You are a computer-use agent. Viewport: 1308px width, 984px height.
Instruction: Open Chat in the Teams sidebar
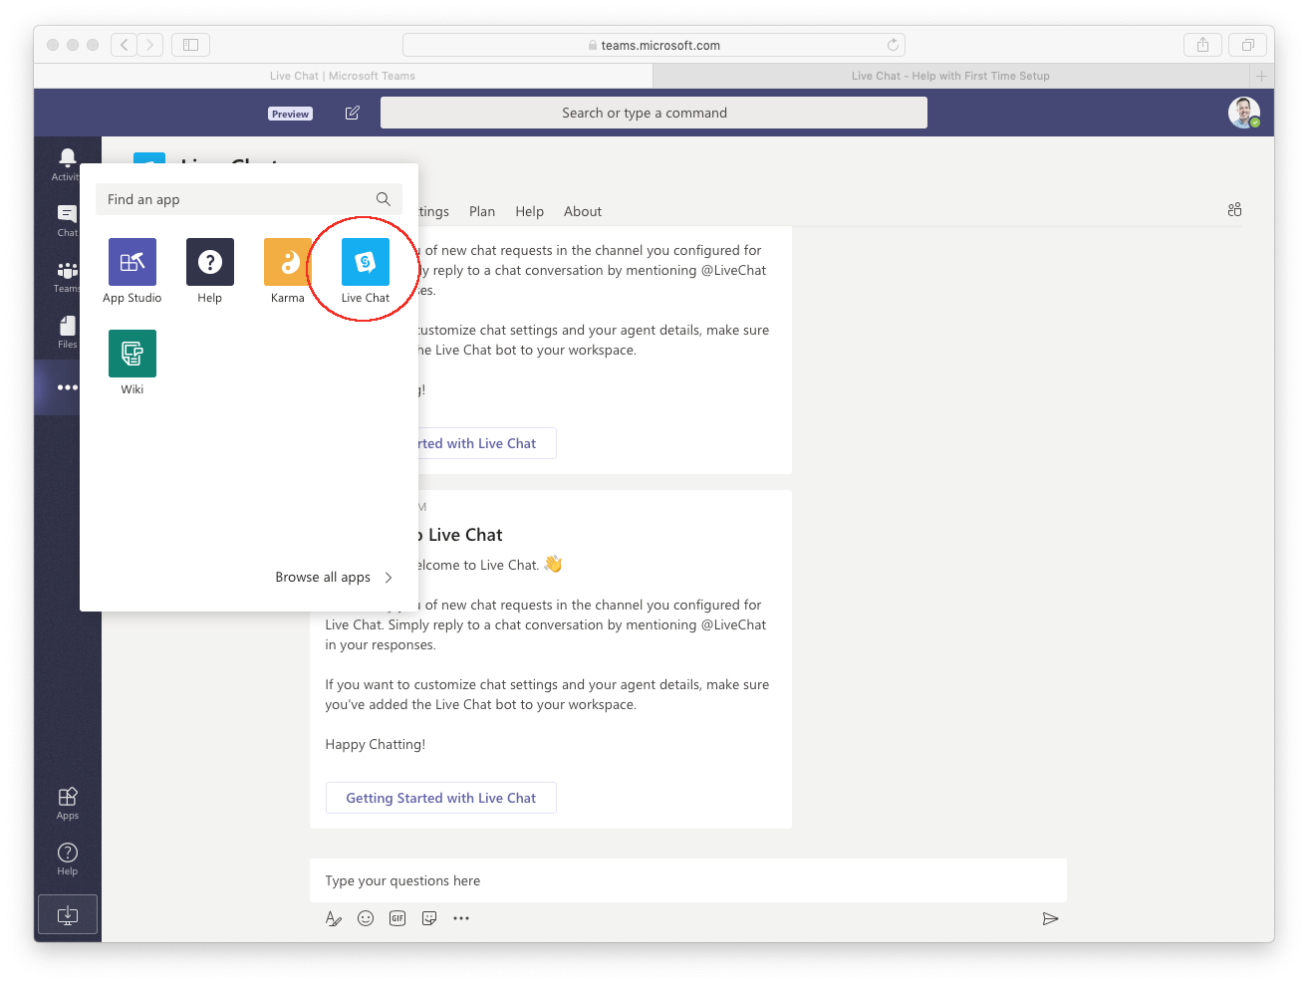pyautogui.click(x=67, y=220)
